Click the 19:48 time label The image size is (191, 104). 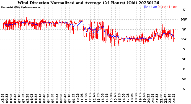(144, 98)
